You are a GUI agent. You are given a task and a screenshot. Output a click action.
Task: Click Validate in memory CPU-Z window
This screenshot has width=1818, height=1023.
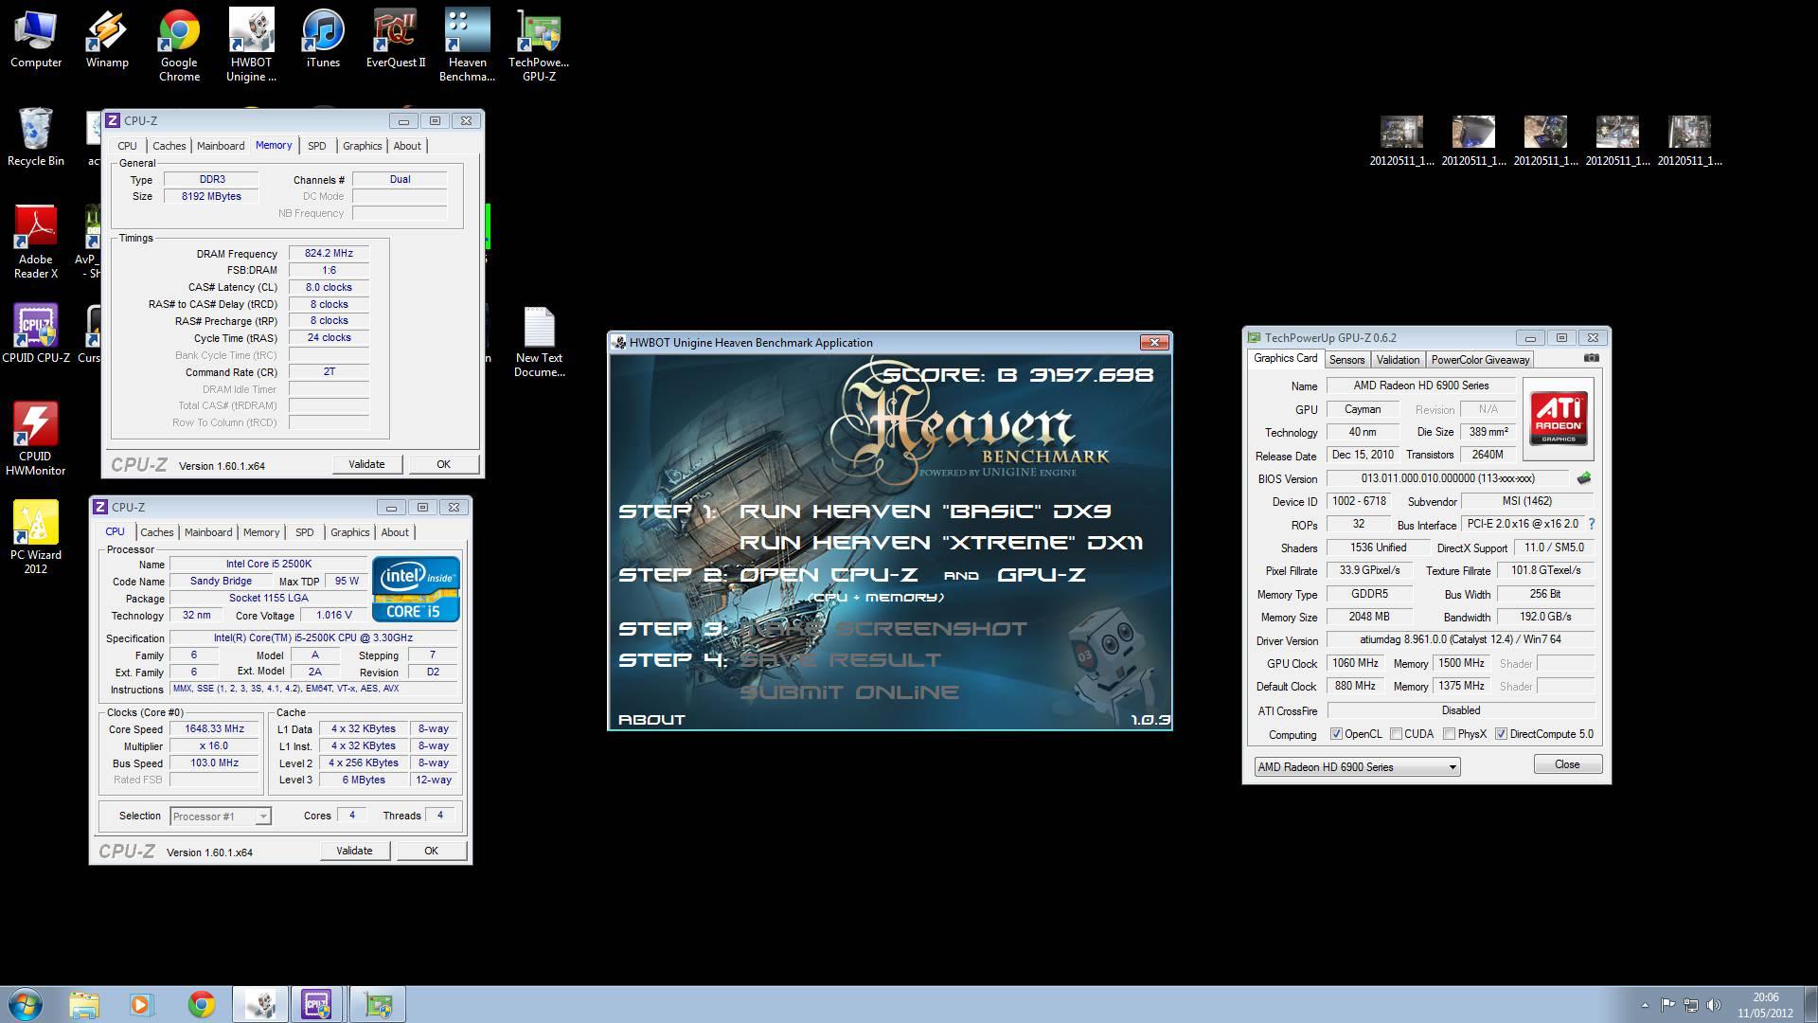(366, 464)
